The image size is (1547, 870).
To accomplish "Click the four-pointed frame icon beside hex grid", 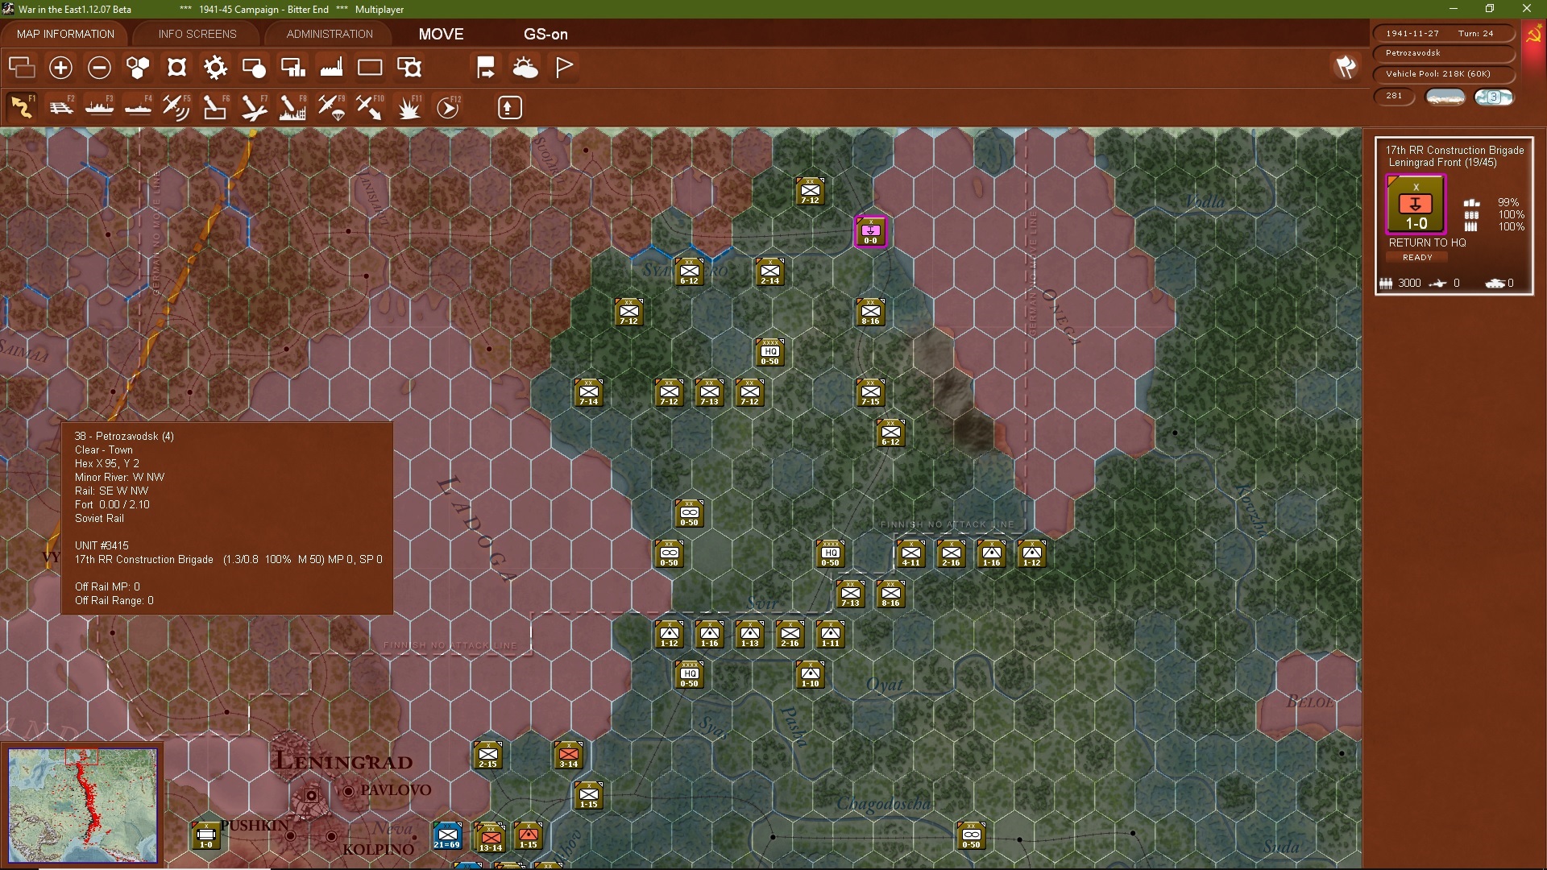I will click(176, 68).
